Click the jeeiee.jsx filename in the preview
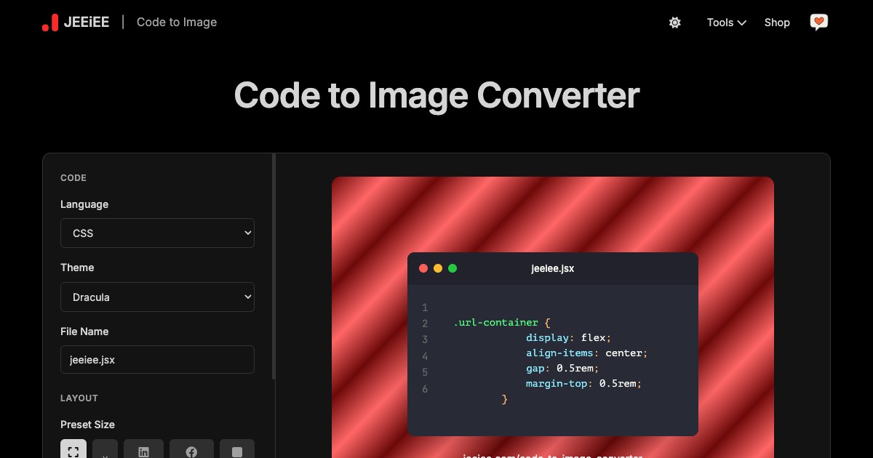 (x=553, y=268)
